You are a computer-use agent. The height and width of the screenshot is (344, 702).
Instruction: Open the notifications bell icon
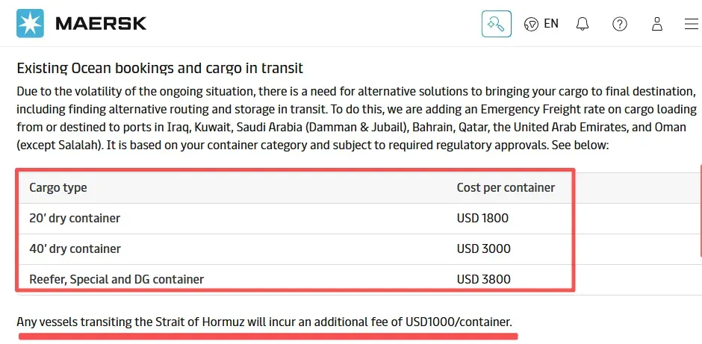582,24
